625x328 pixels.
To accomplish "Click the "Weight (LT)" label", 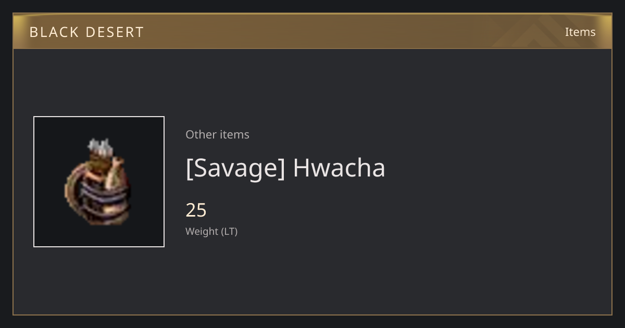I will 211,231.
